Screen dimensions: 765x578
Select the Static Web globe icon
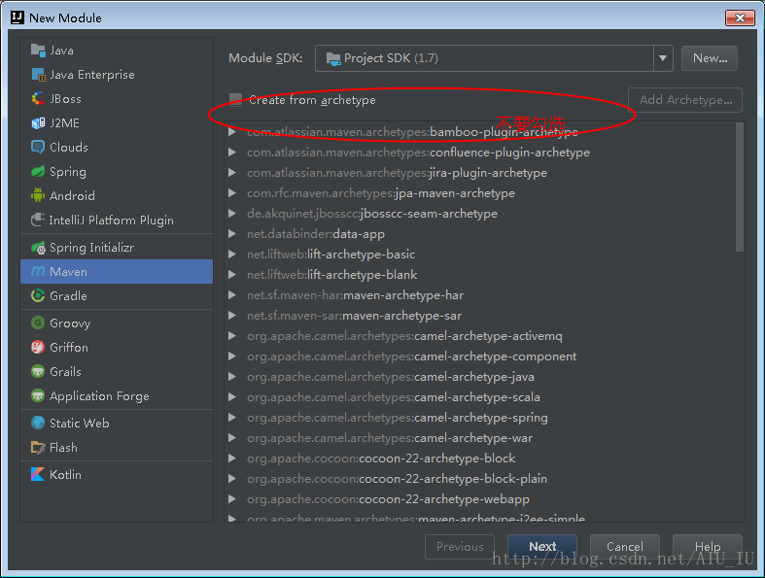pos(38,423)
